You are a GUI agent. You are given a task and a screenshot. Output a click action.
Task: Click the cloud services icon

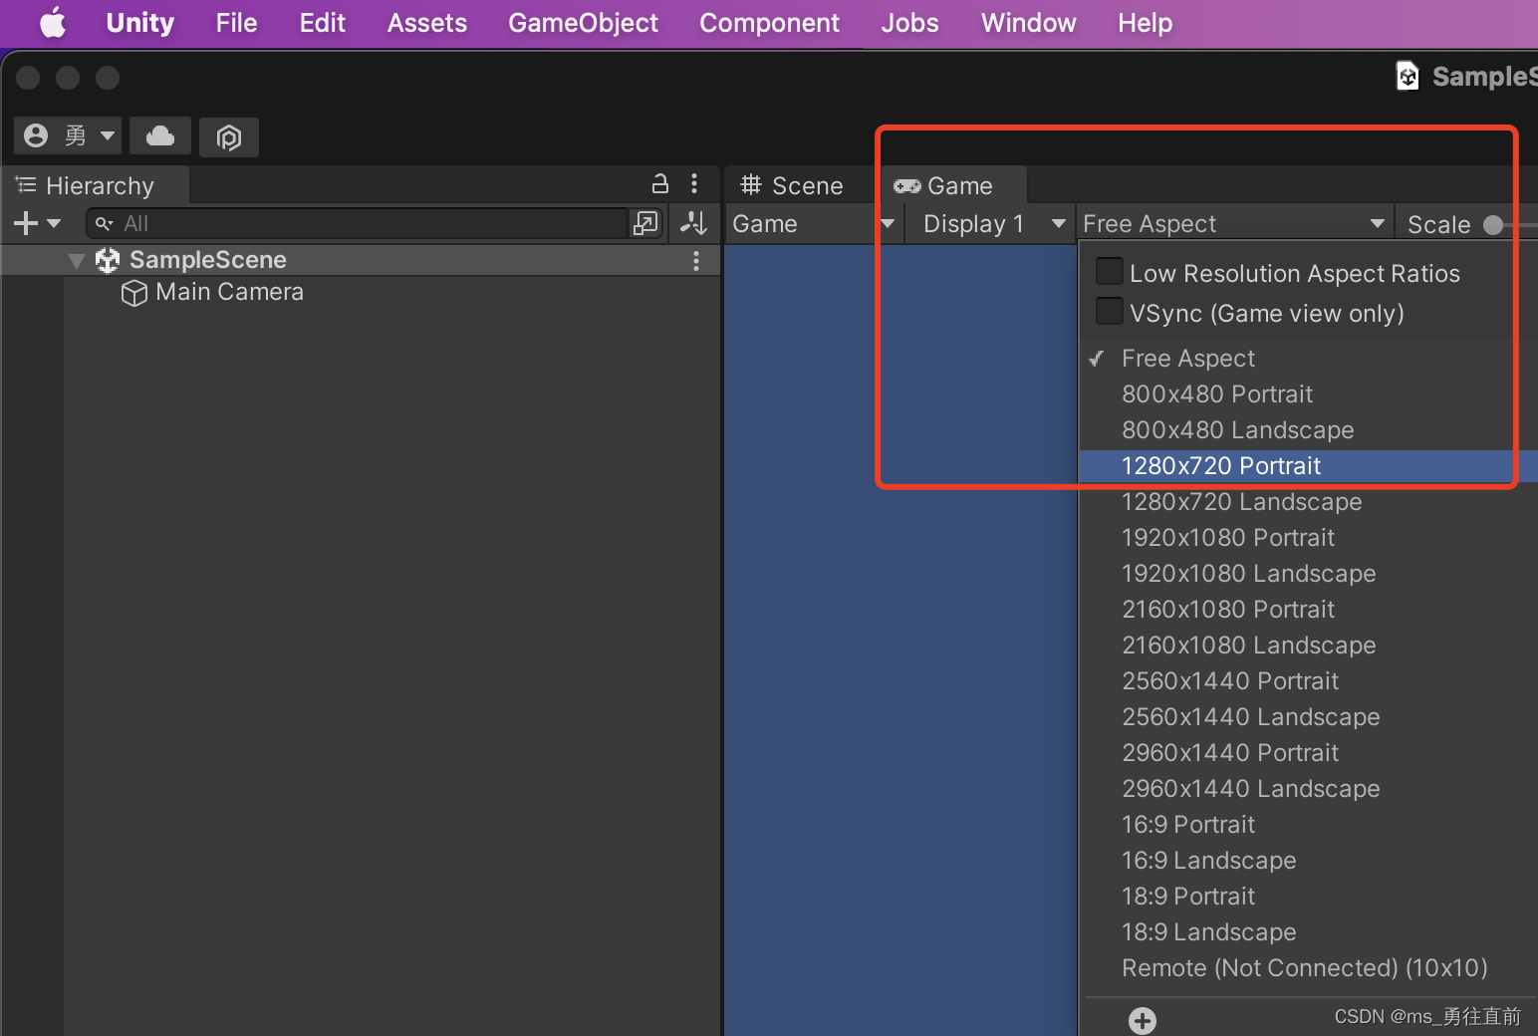pos(160,135)
